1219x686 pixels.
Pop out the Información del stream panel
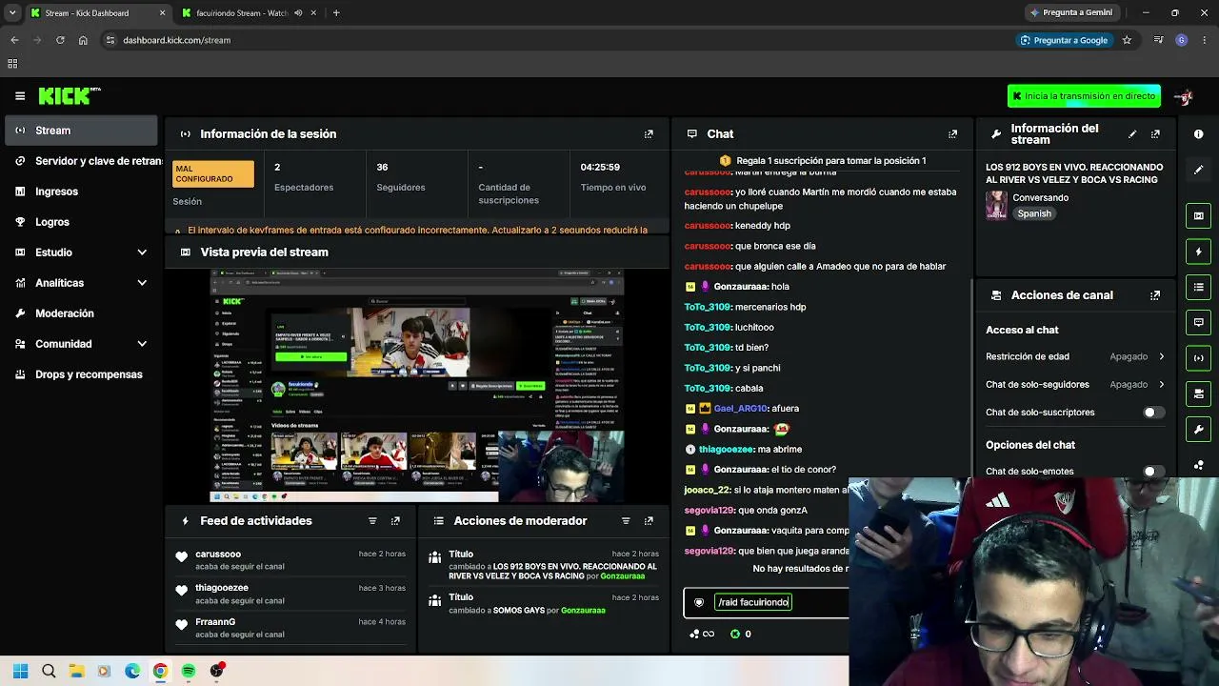coord(1155,134)
